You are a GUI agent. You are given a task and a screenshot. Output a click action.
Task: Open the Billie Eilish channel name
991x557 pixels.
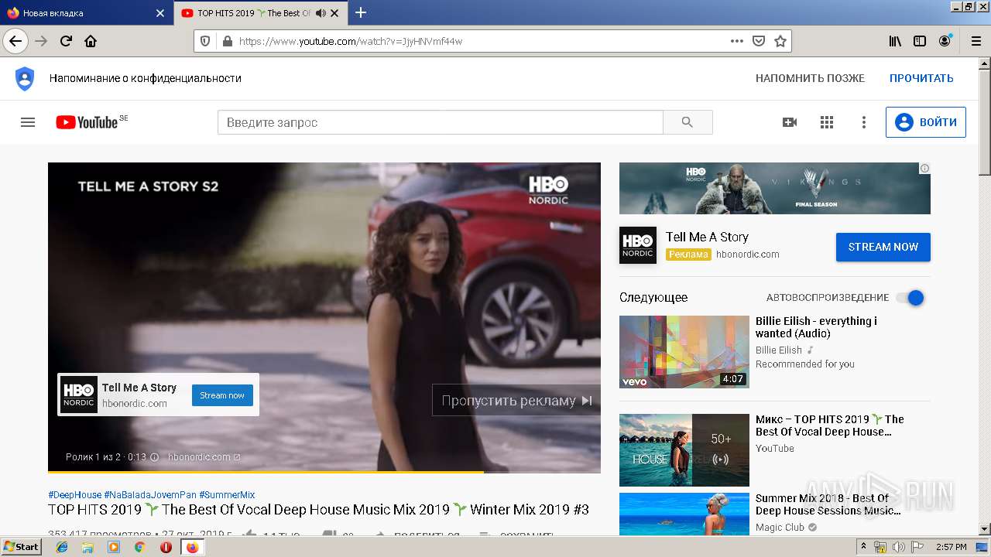[x=779, y=350]
